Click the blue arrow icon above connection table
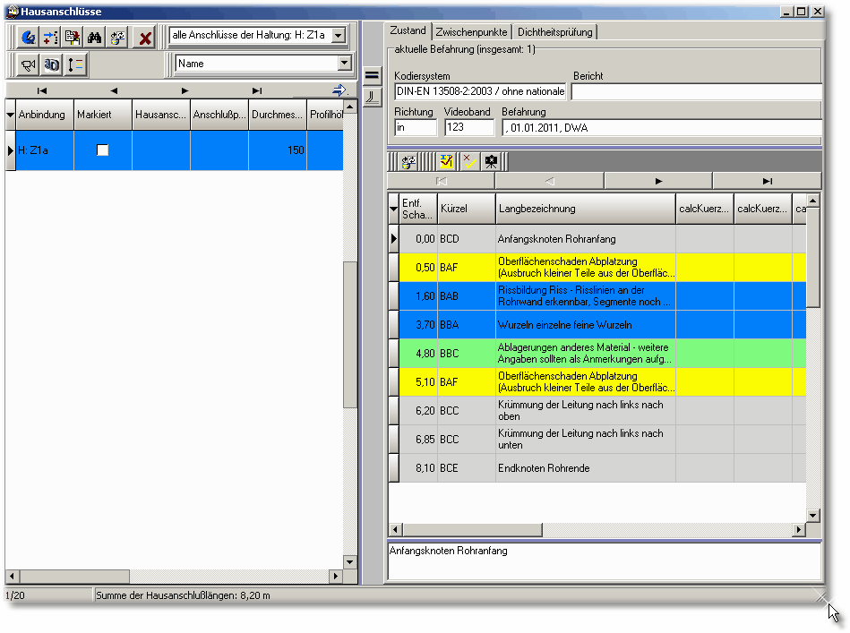The width and height of the screenshot is (850, 633). [x=339, y=90]
